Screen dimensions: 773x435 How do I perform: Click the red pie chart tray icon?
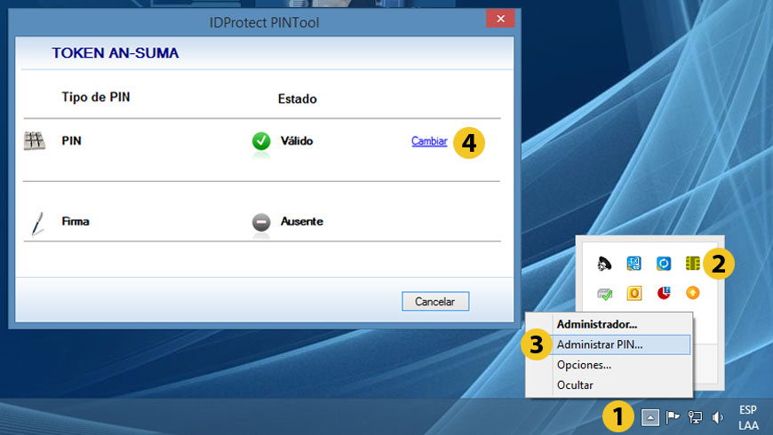664,293
